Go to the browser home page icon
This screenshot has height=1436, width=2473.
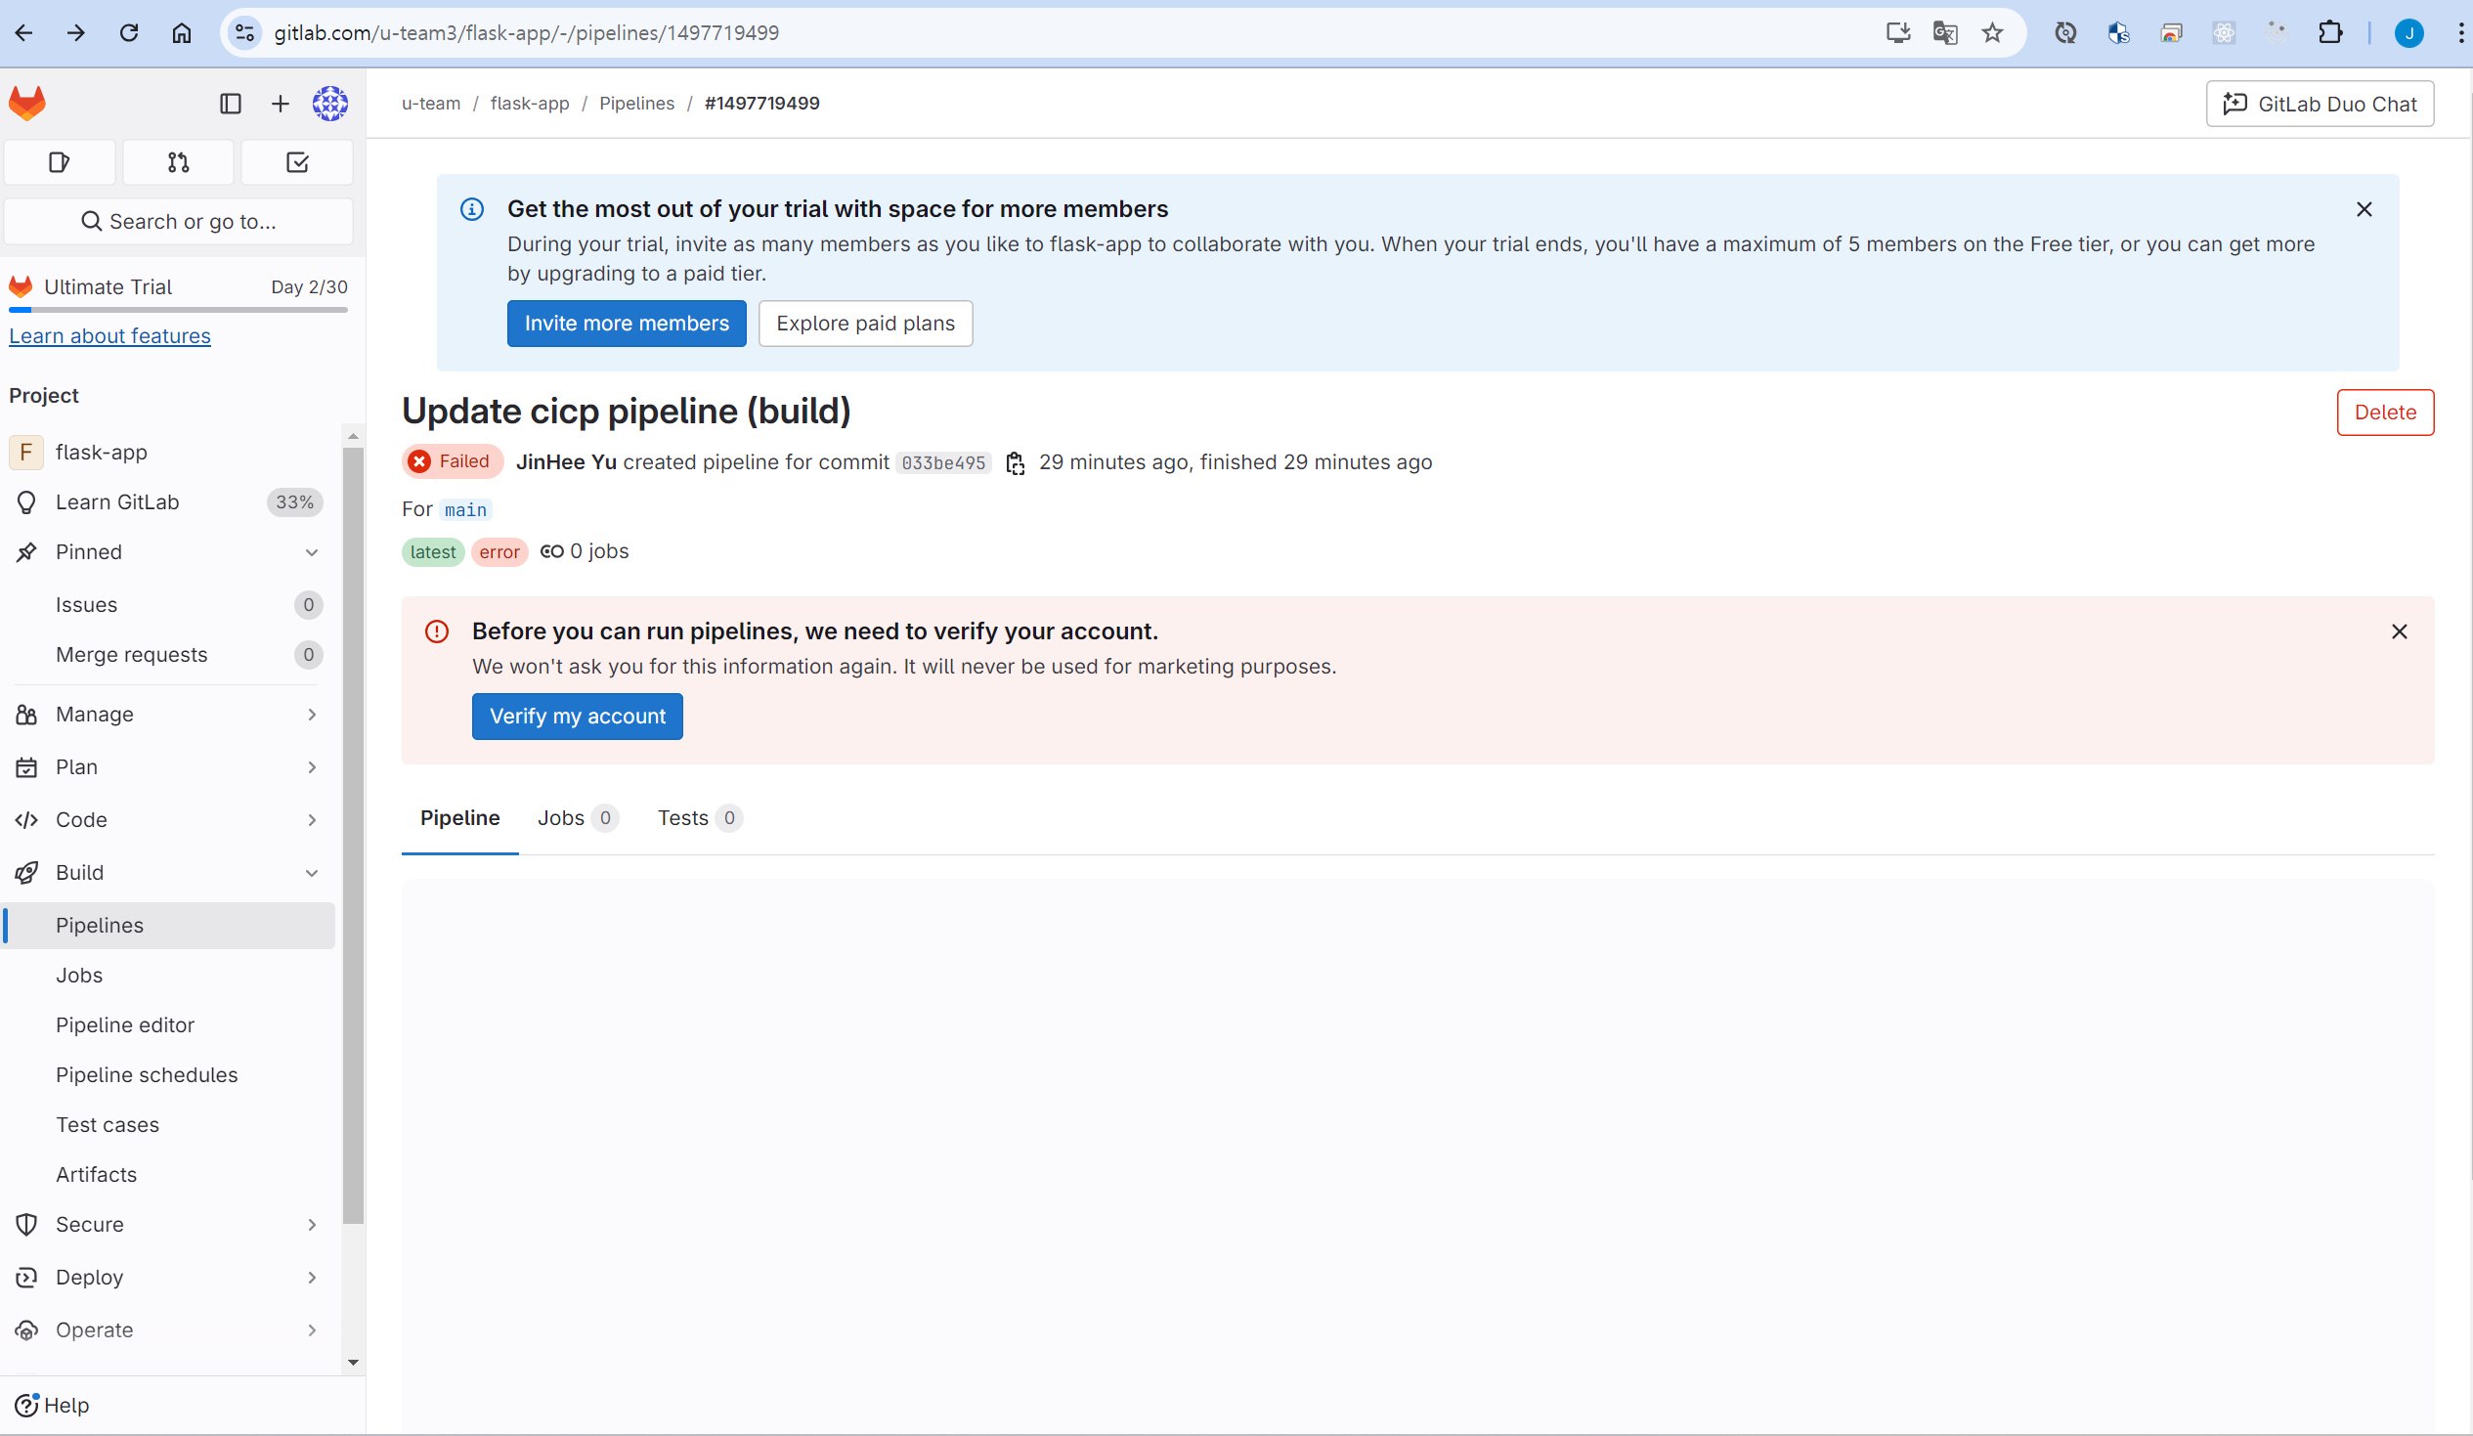182,33
